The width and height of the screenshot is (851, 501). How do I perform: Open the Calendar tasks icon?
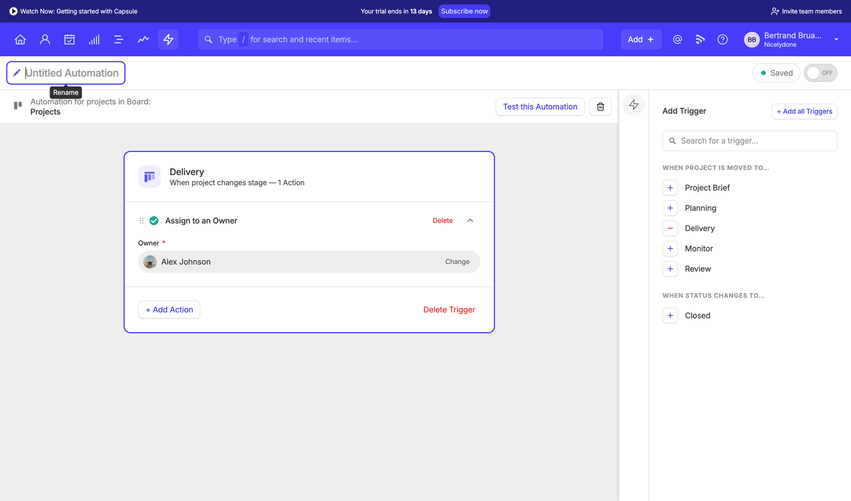click(x=70, y=39)
